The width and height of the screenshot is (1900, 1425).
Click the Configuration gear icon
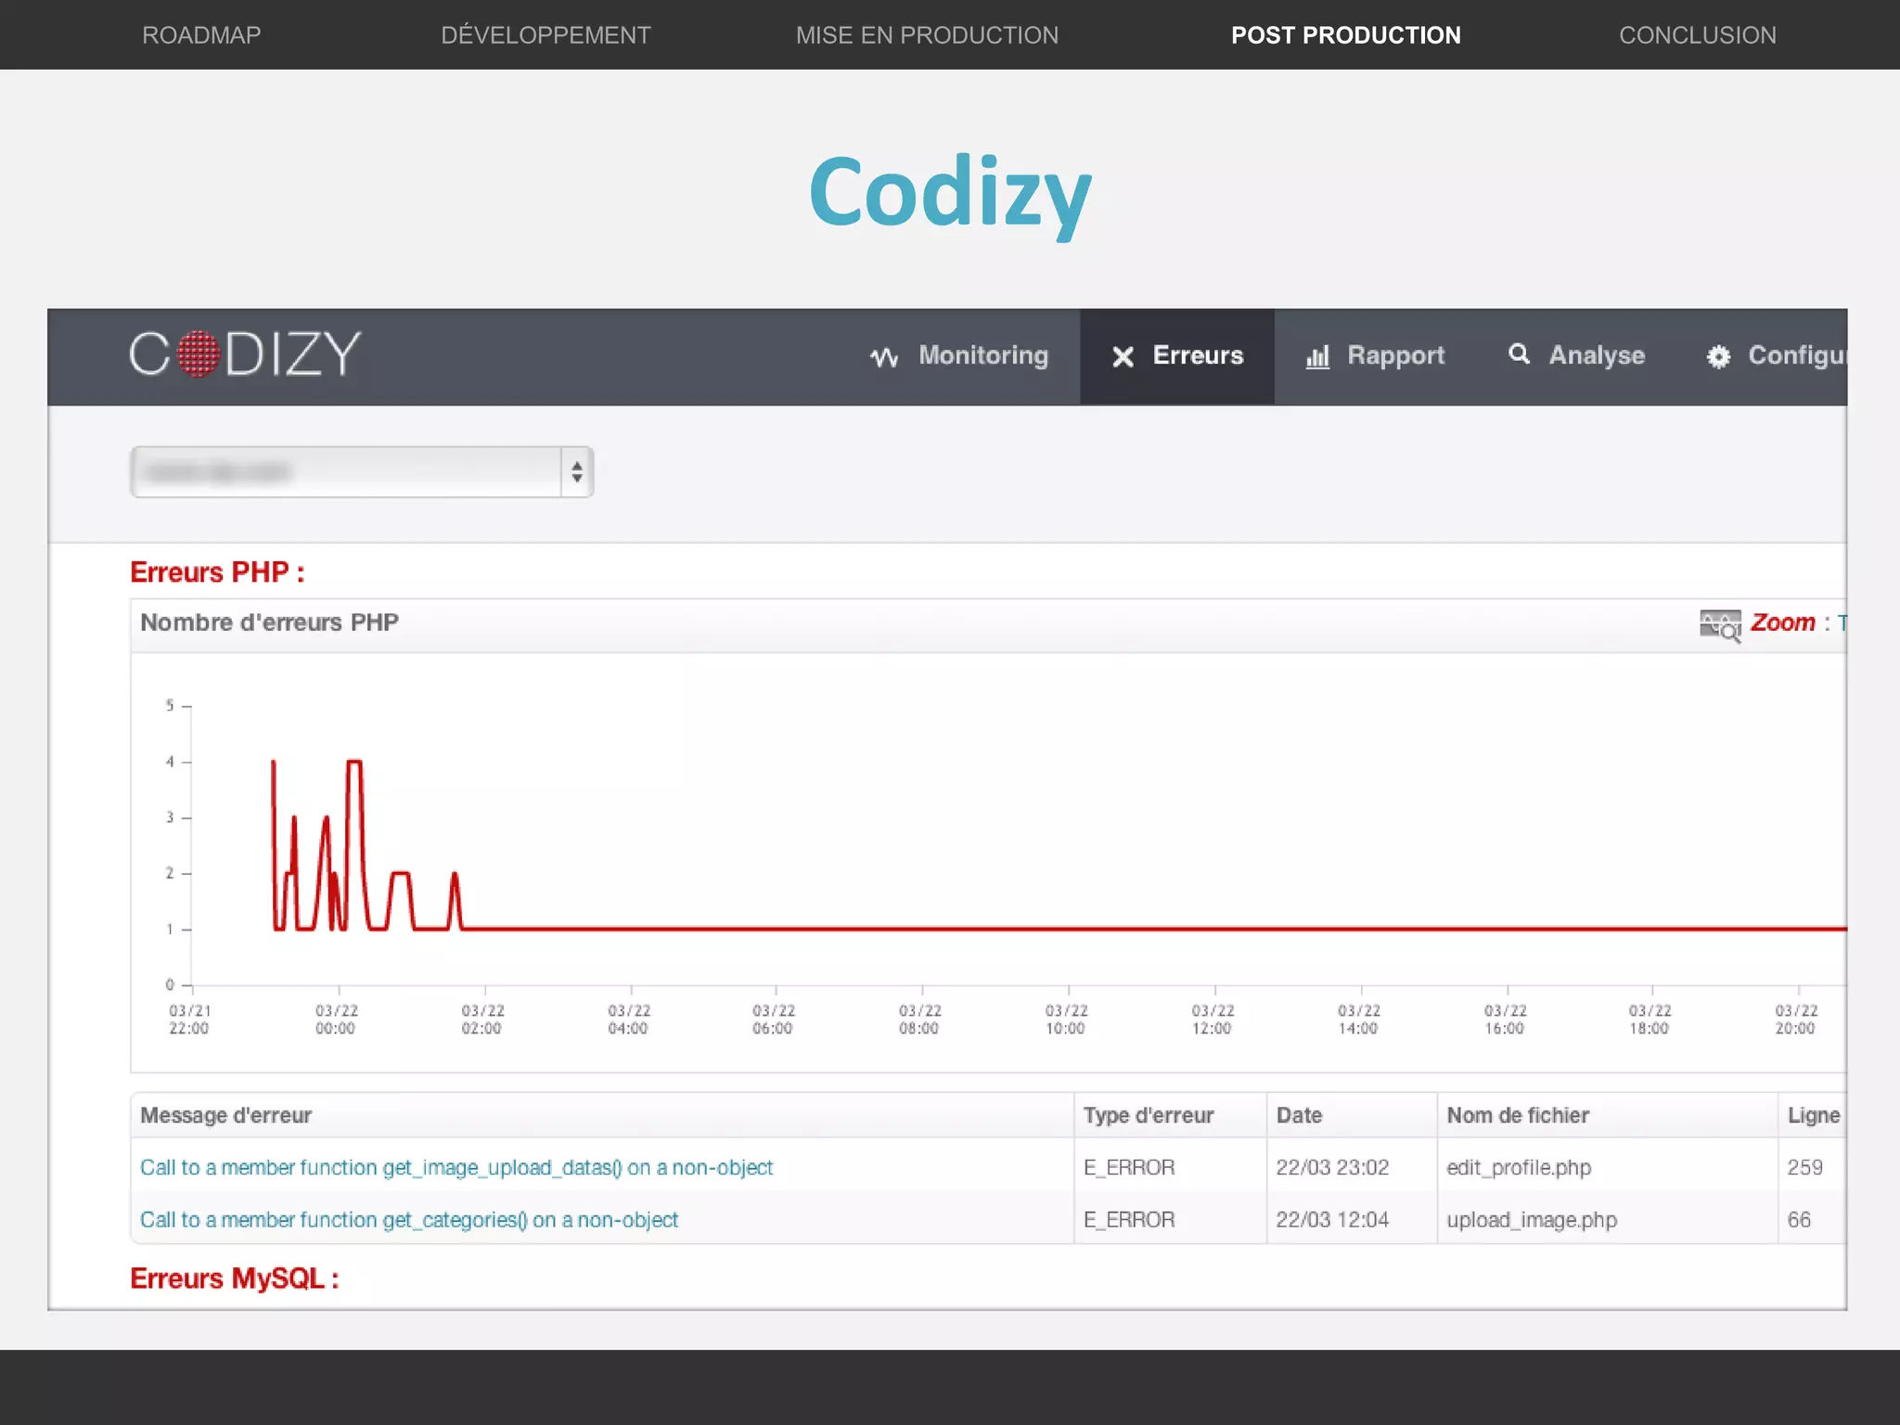point(1718,357)
